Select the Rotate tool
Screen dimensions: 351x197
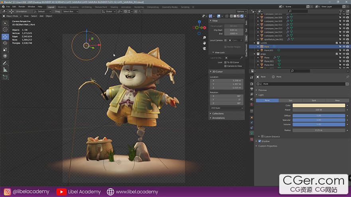(x=5, y=43)
